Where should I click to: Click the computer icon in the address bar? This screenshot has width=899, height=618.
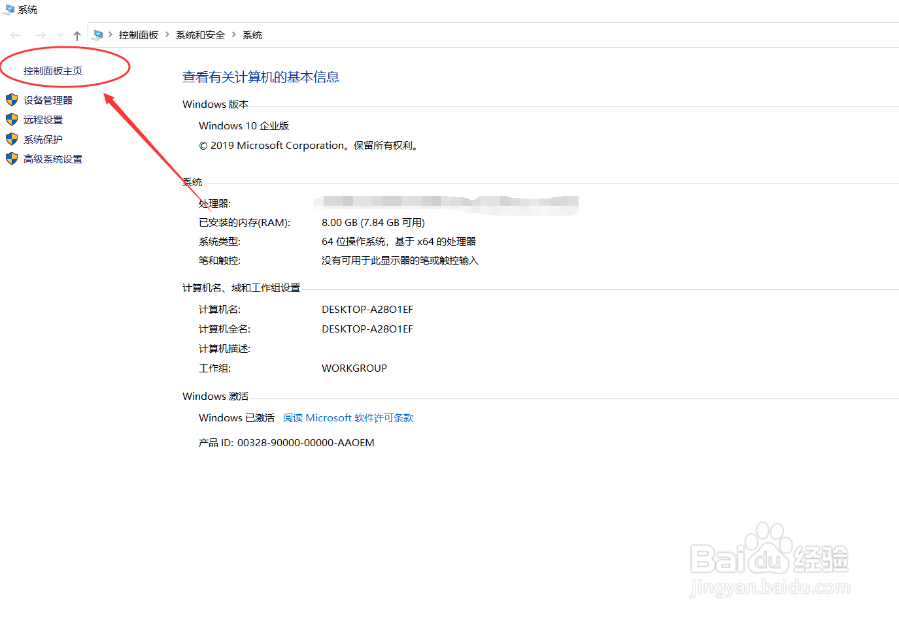tap(98, 34)
